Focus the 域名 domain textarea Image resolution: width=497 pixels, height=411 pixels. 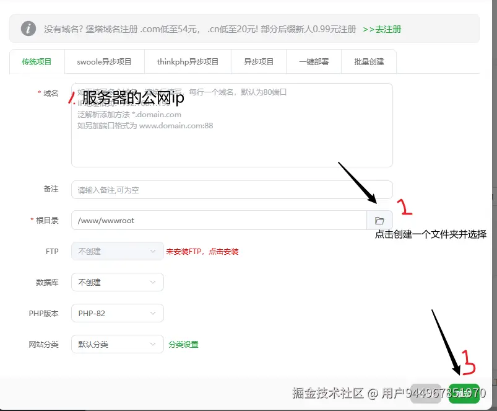(232, 125)
